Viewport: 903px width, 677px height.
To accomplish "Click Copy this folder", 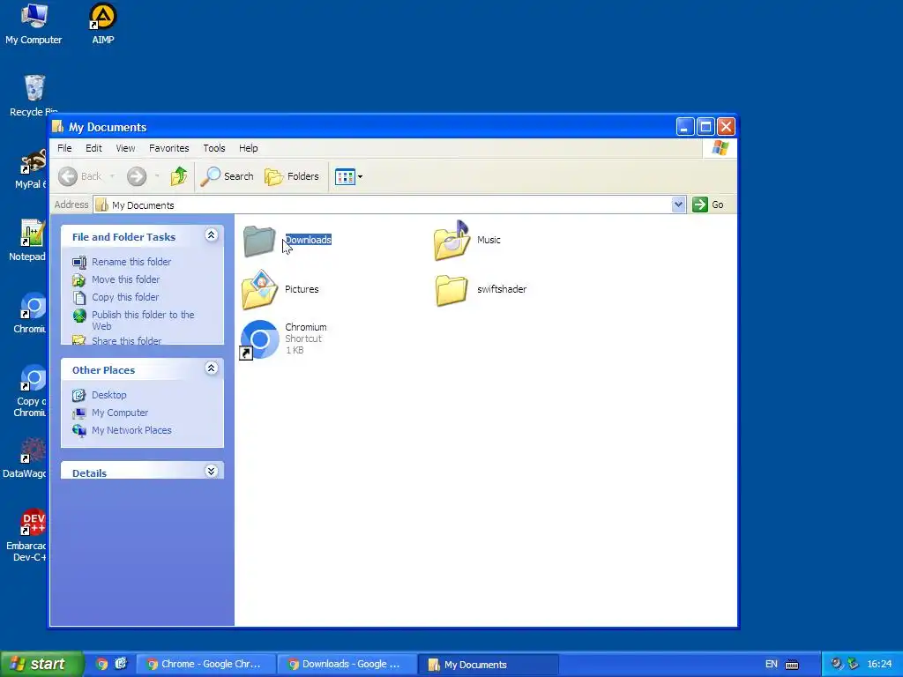I will (125, 298).
